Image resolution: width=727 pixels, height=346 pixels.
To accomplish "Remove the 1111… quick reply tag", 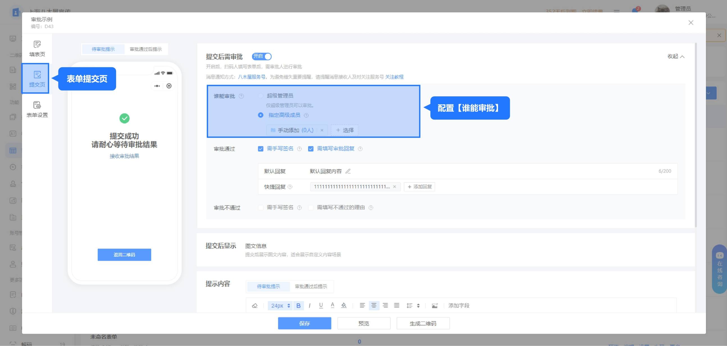I will click(395, 187).
